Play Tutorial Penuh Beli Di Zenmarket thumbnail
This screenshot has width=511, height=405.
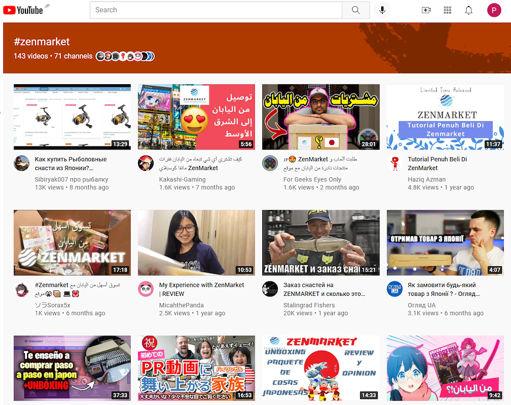click(x=445, y=117)
